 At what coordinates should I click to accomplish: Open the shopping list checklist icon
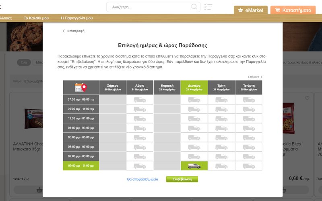(208, 7)
